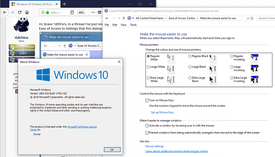Image resolution: width=275 pixels, height=157 pixels.
Task: Tick prevent windows being automatically arranged
Action: [x=147, y=133]
